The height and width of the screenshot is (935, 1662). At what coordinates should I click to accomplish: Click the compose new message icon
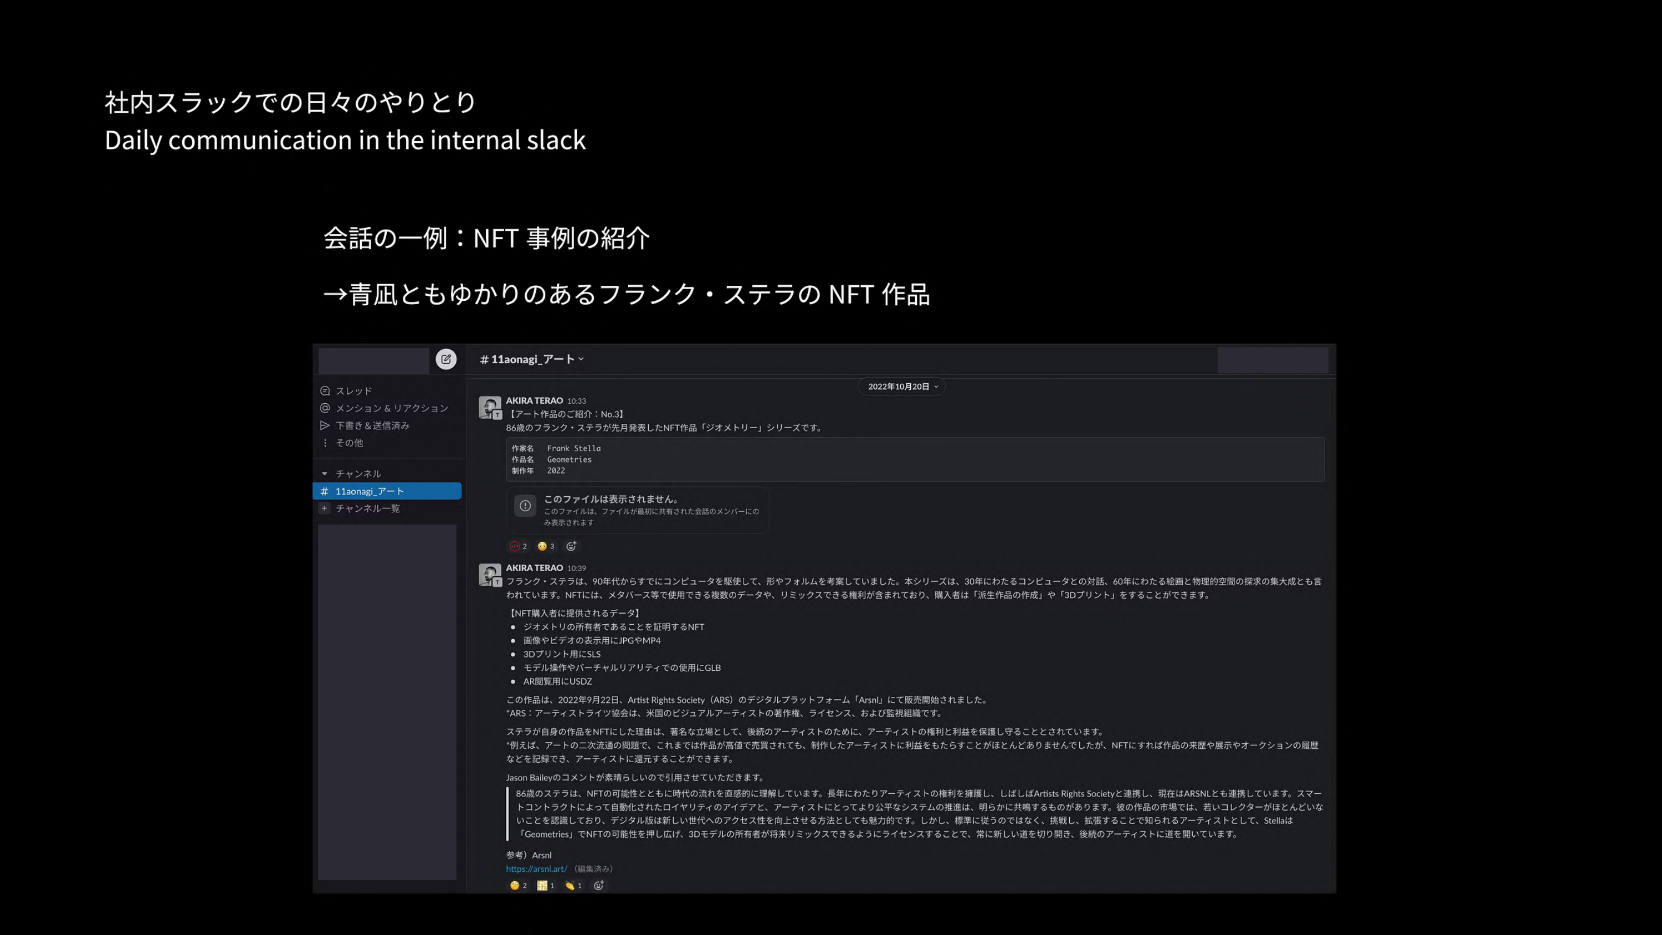[x=446, y=359]
